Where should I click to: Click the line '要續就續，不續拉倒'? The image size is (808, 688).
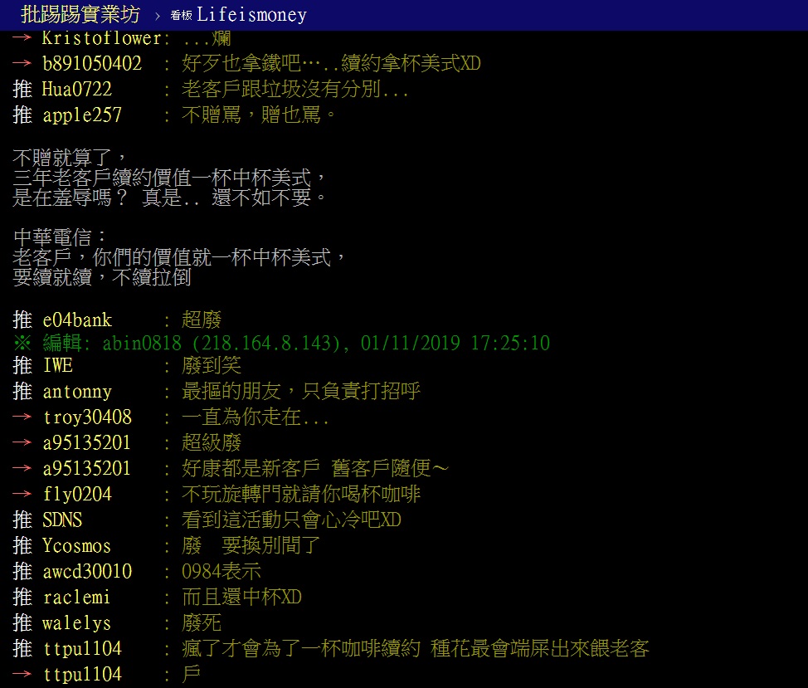[x=101, y=278]
